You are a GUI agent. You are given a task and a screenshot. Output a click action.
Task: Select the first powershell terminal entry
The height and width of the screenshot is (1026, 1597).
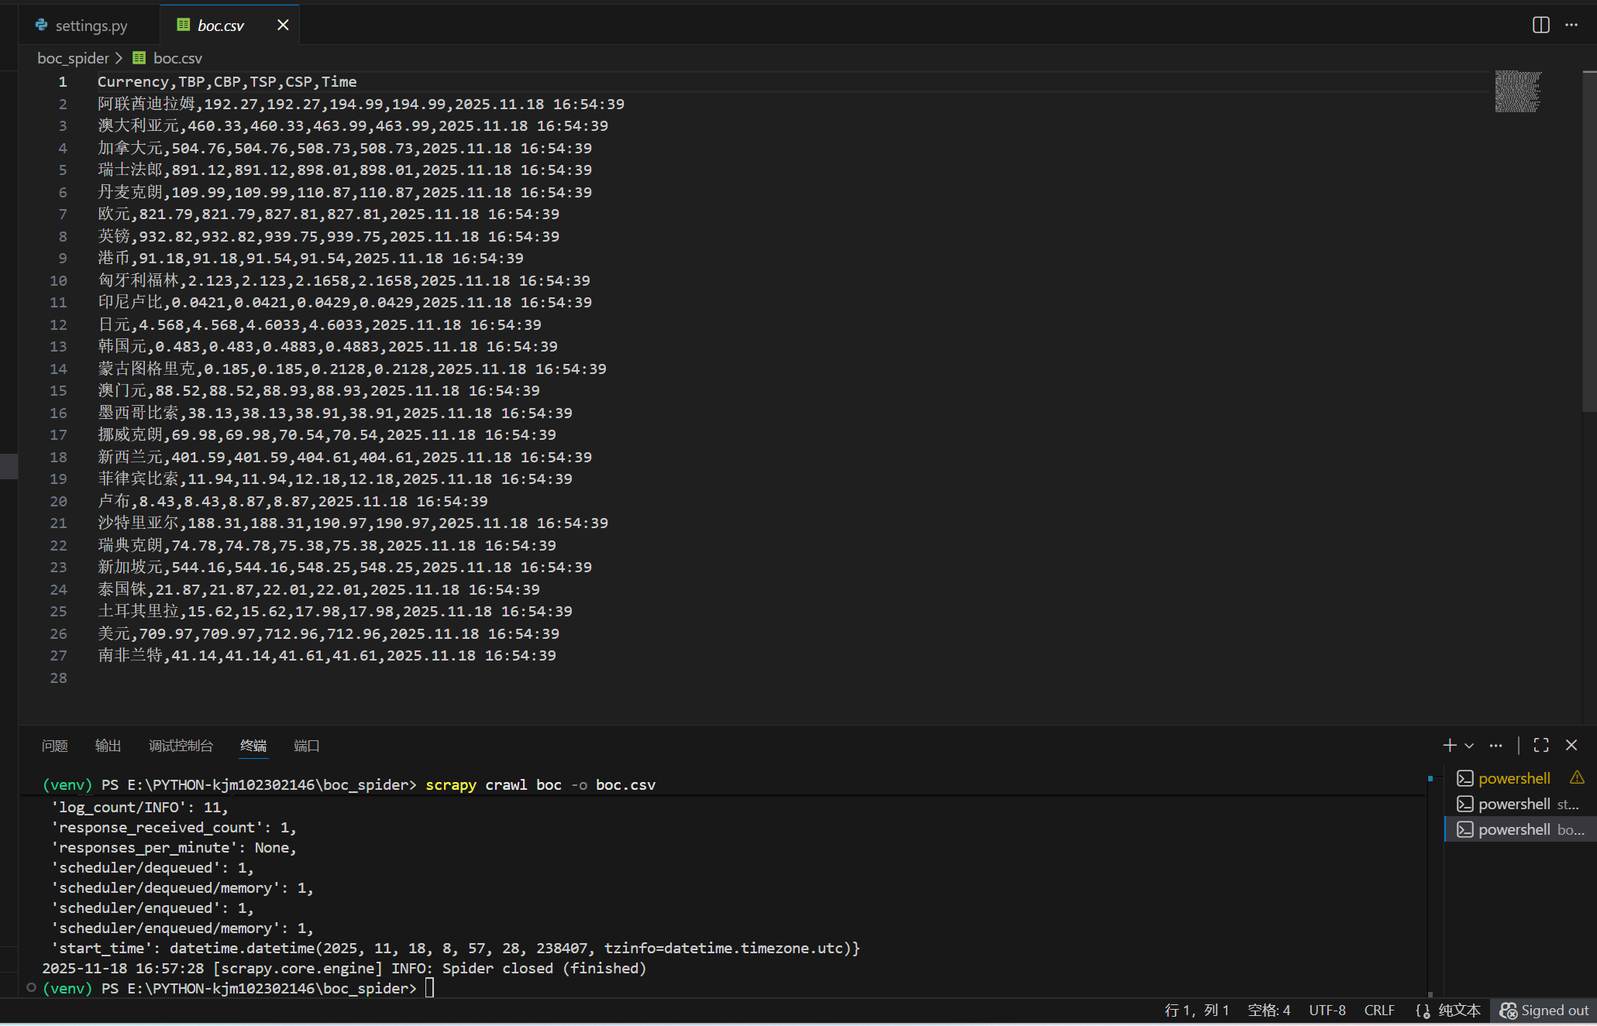(1513, 778)
